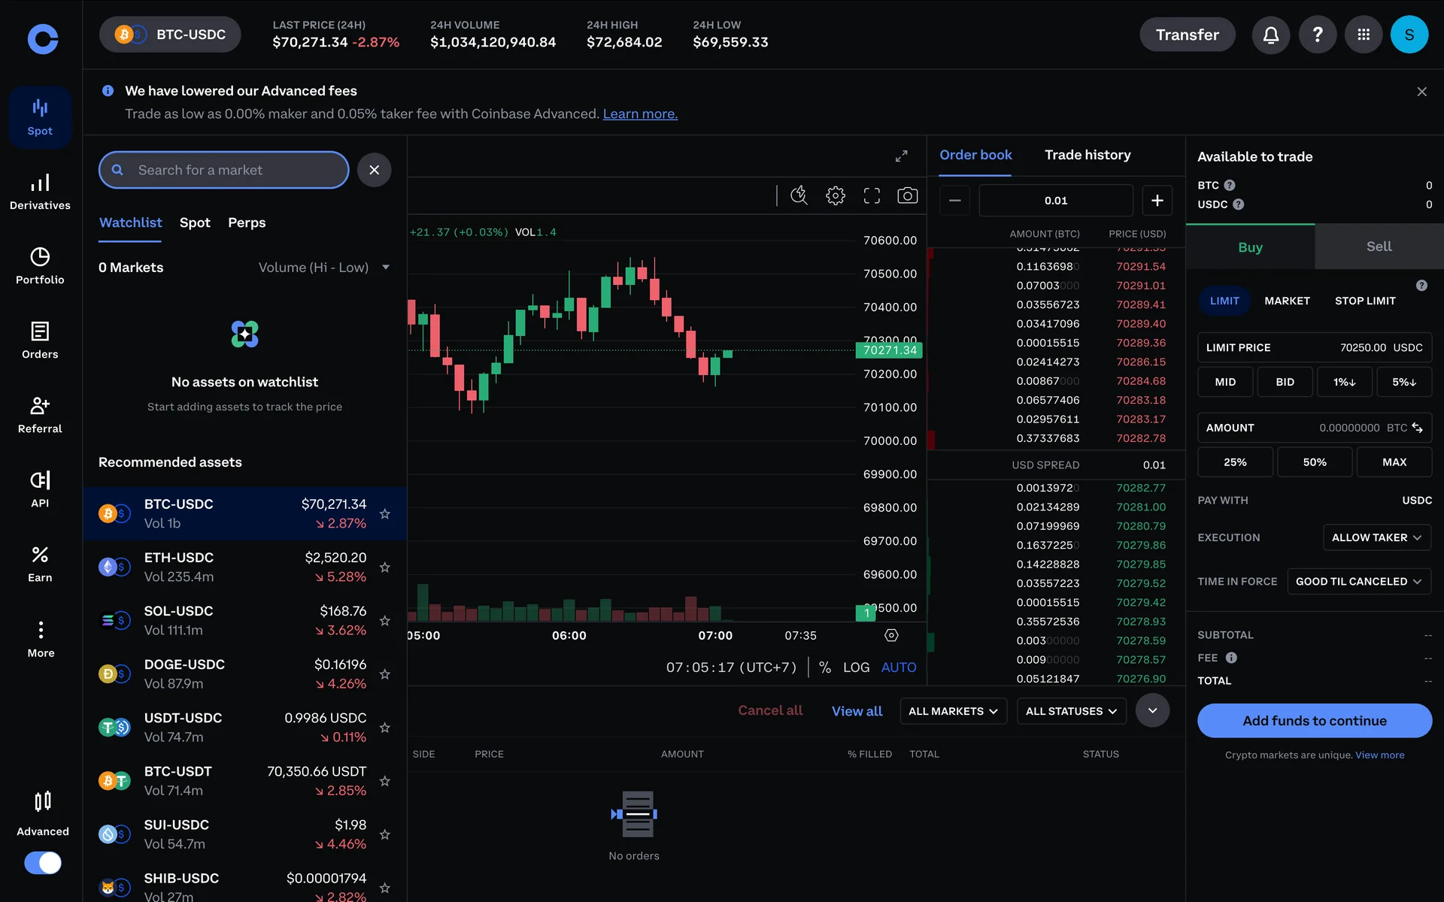1444x902 pixels.
Task: Click the chart fullscreen icon
Action: [x=872, y=196]
